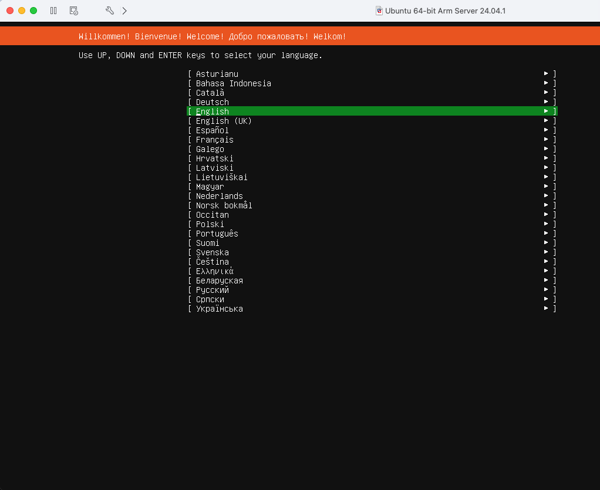
Task: Select Español language
Action: point(372,130)
